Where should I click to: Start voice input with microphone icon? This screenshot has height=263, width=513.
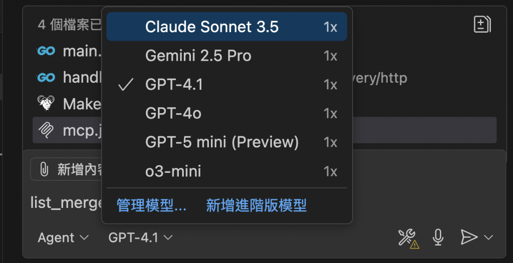pos(438,237)
